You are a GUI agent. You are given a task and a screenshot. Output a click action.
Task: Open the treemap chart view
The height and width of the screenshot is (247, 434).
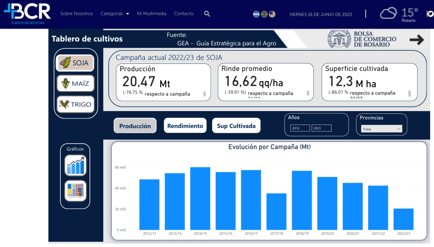76,190
